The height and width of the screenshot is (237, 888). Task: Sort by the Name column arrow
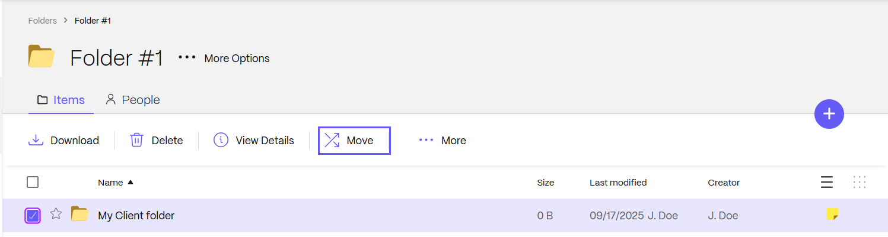(131, 183)
